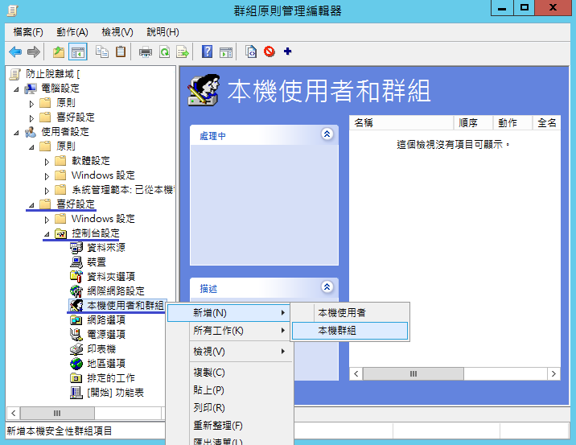Image resolution: width=576 pixels, height=445 pixels.
Task: Expand the 軟體設定 tree node
Action: tap(47, 161)
